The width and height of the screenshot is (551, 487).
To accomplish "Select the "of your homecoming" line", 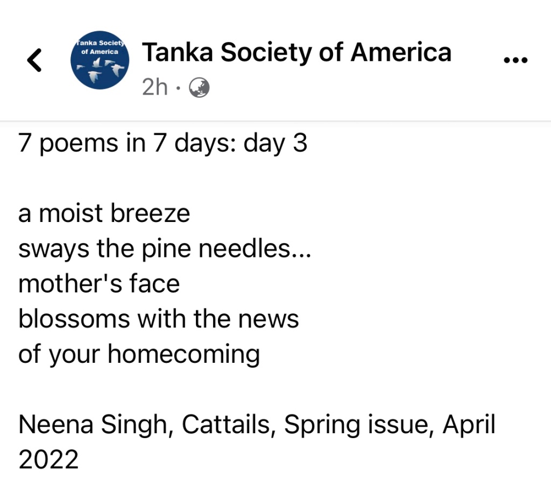I will (x=139, y=355).
